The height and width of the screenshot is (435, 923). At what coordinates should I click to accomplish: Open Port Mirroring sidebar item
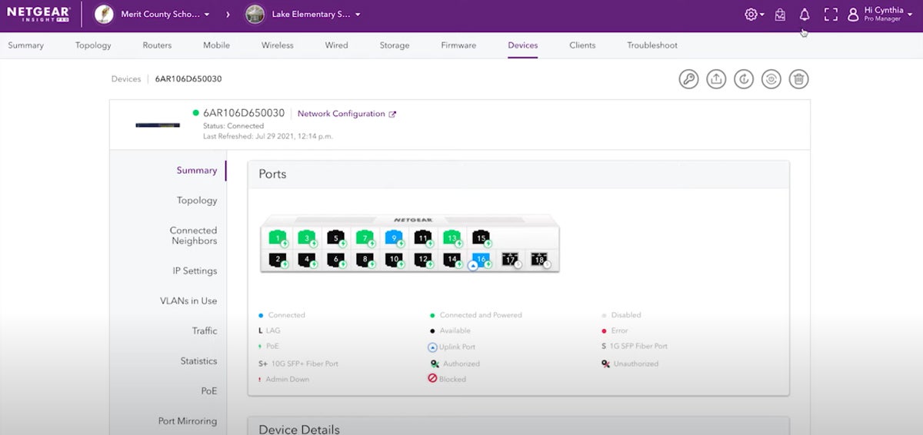point(188,421)
